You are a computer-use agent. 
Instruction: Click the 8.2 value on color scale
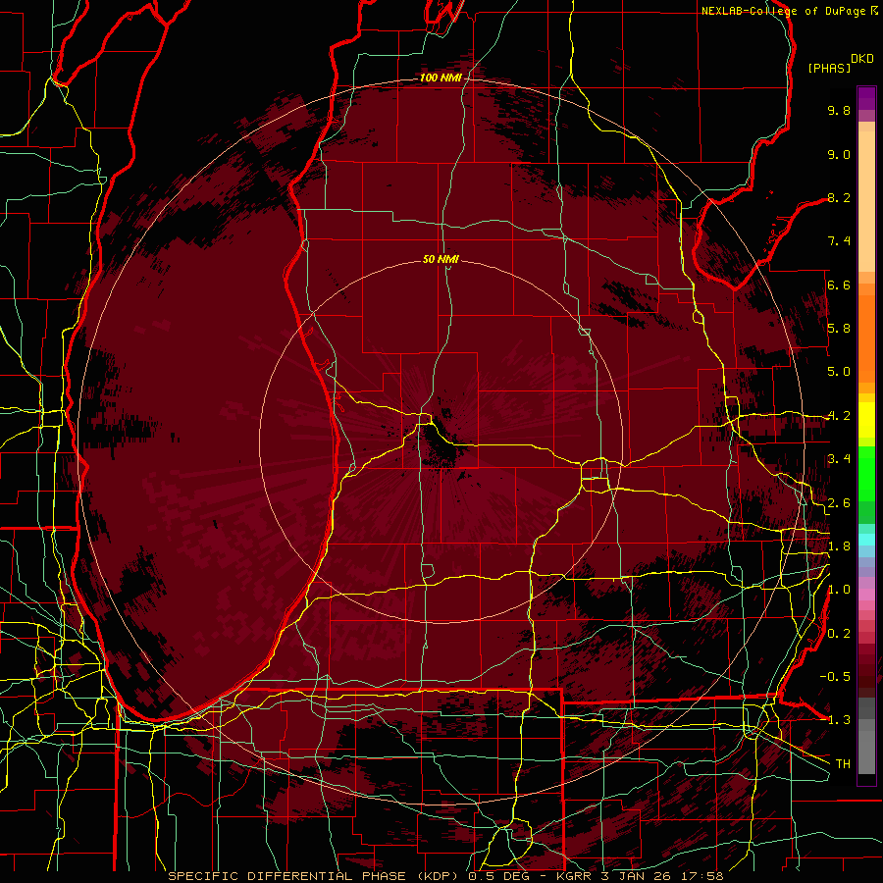(839, 197)
